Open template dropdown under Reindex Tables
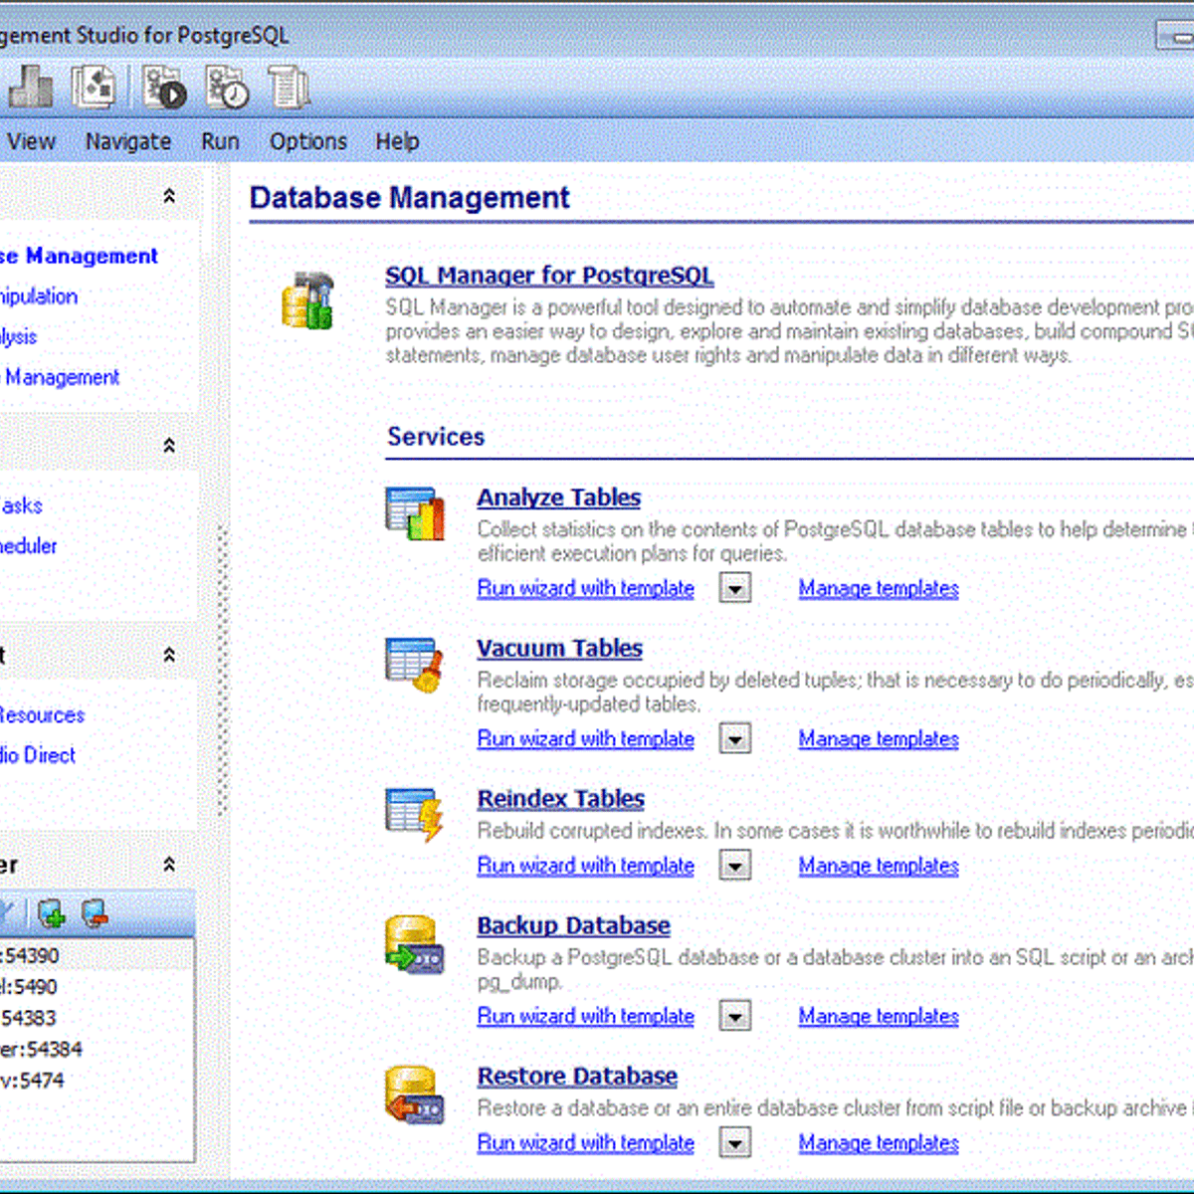The width and height of the screenshot is (1194, 1194). (x=734, y=867)
